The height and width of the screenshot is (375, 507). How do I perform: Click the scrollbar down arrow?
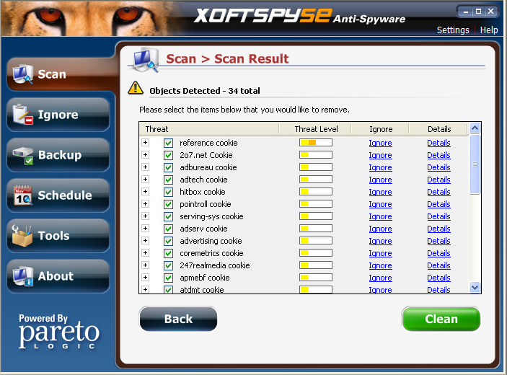coord(475,287)
